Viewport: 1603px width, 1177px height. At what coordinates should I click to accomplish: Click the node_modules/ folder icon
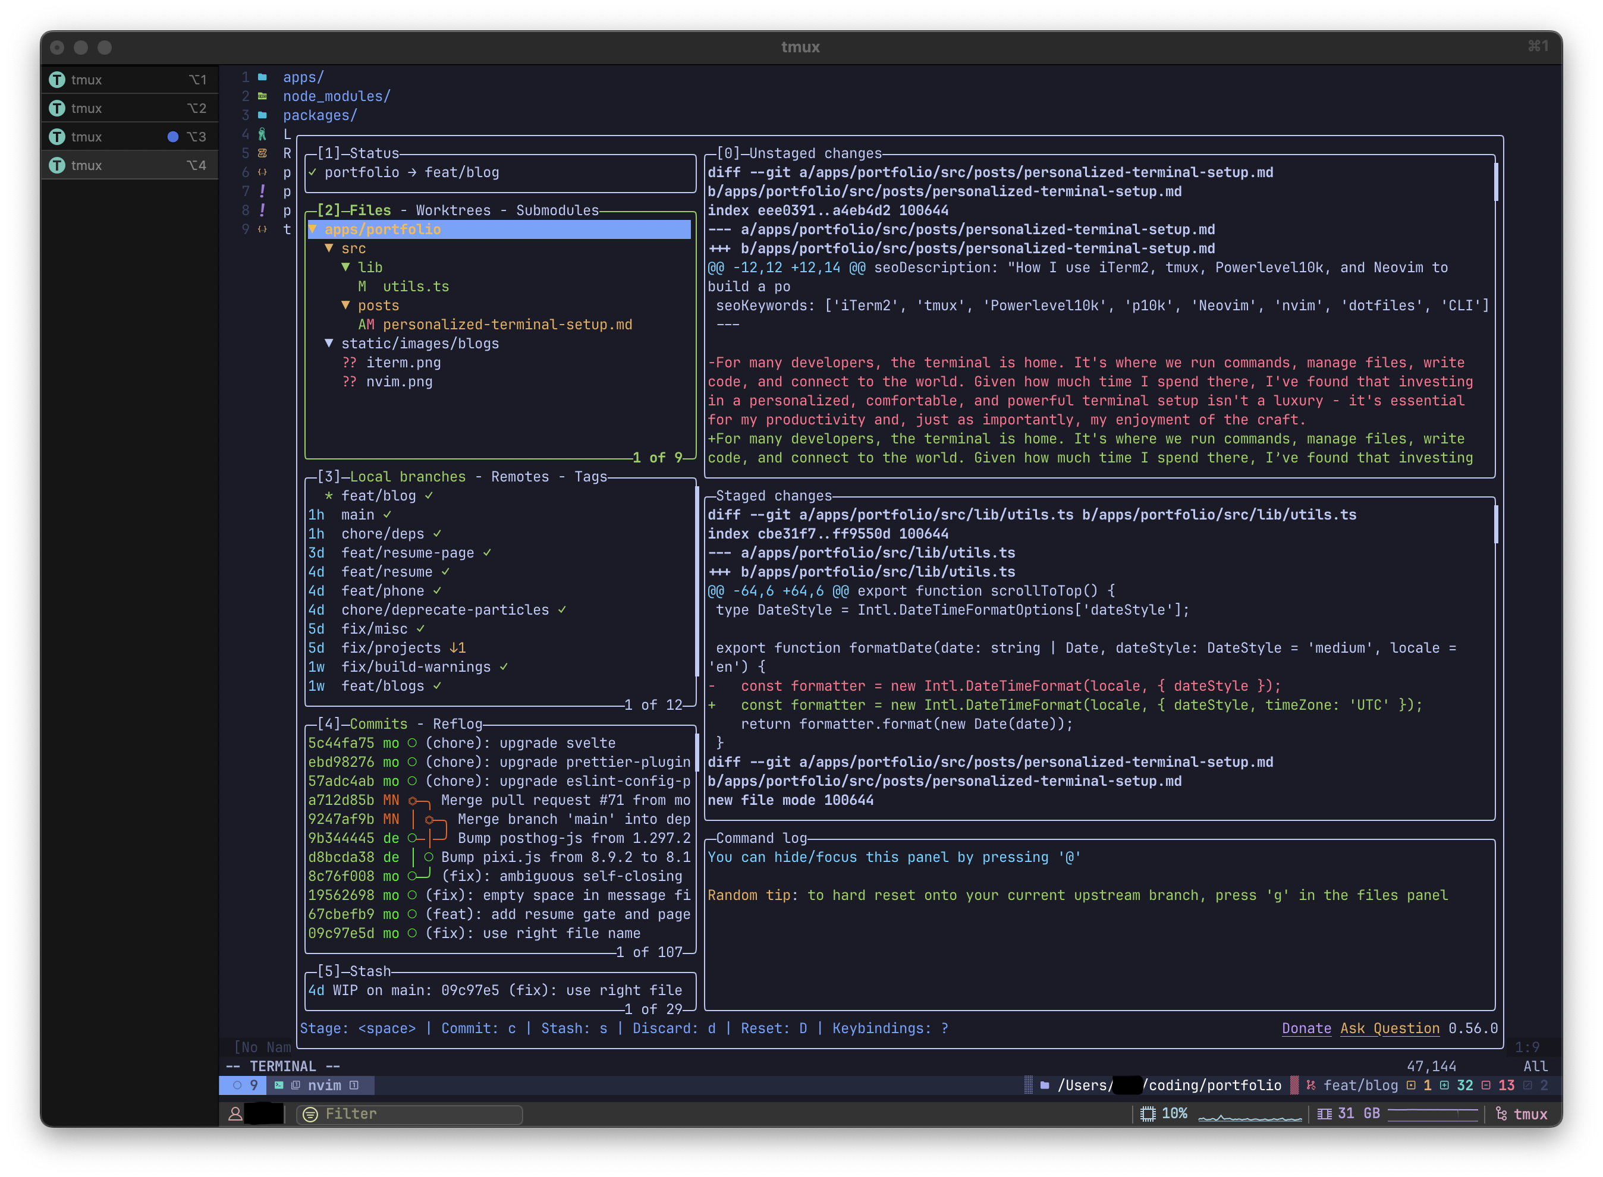(262, 96)
